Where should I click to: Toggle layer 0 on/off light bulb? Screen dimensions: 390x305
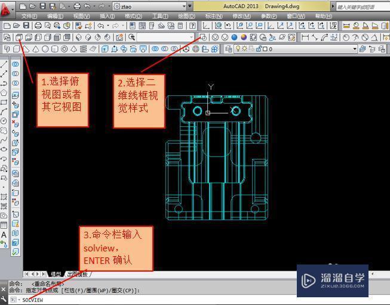(x=238, y=49)
